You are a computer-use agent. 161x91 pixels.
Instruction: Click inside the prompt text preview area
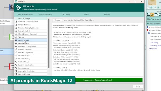[x=98, y=50]
